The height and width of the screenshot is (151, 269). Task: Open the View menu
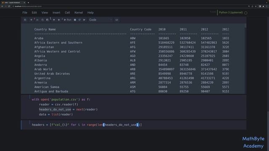click(45, 13)
